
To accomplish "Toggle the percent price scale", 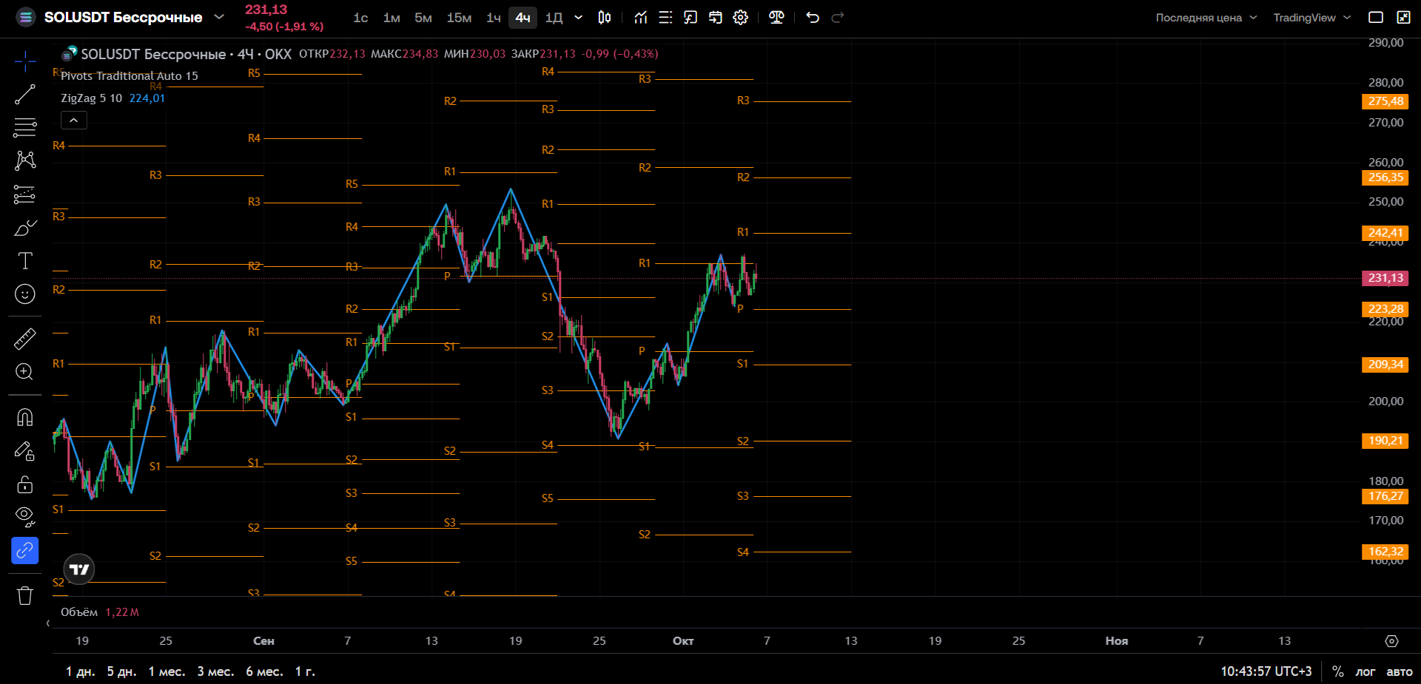I will tap(1338, 671).
